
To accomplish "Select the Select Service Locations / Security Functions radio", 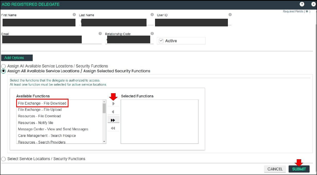I will tap(3, 159).
